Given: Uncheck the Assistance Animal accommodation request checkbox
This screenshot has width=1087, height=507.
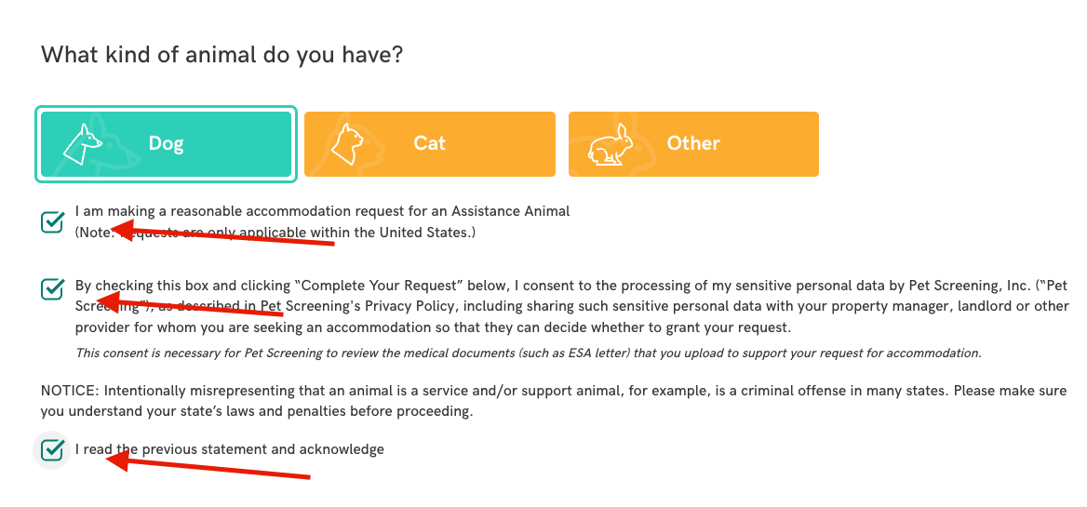Looking at the screenshot, I should pos(52,221).
